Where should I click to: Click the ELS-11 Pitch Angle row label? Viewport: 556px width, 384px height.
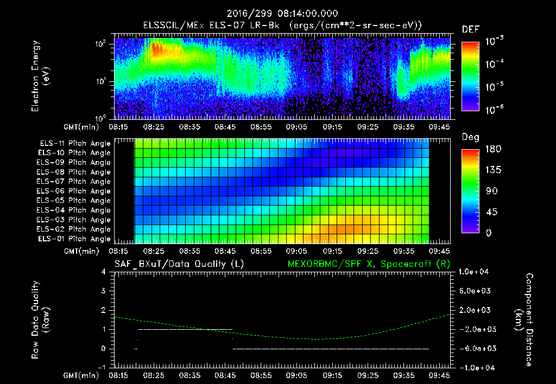pos(75,144)
